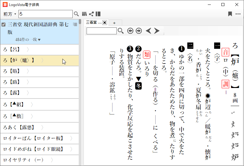This screenshot has height=166, width=244.
Task: Click the in-page search input field
Action: click(101, 31)
